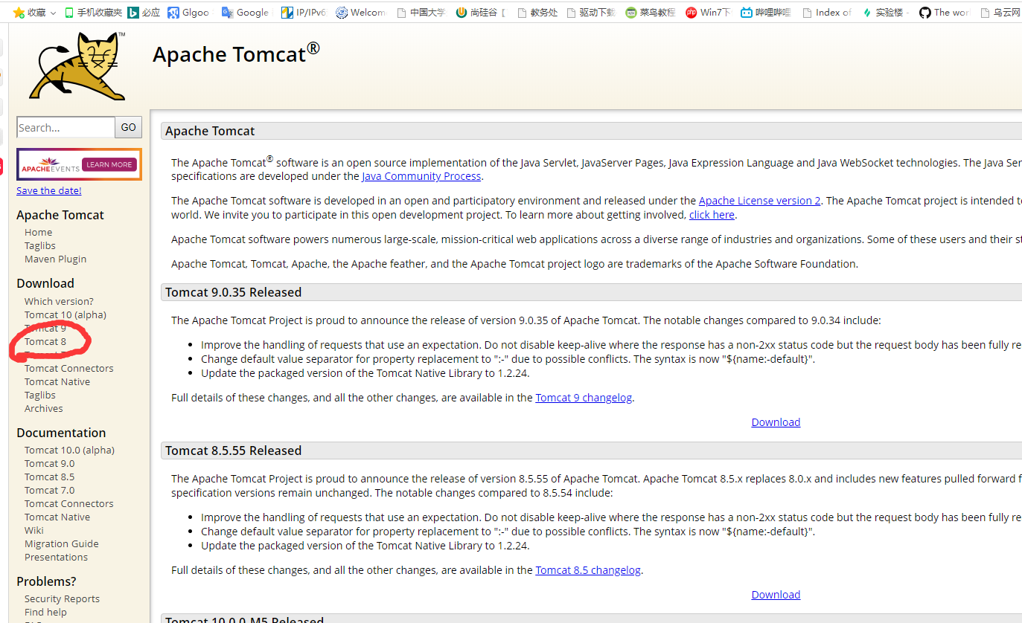Viewport: 1022px width, 623px height.
Task: Open the Archives link
Action: pyautogui.click(x=44, y=408)
